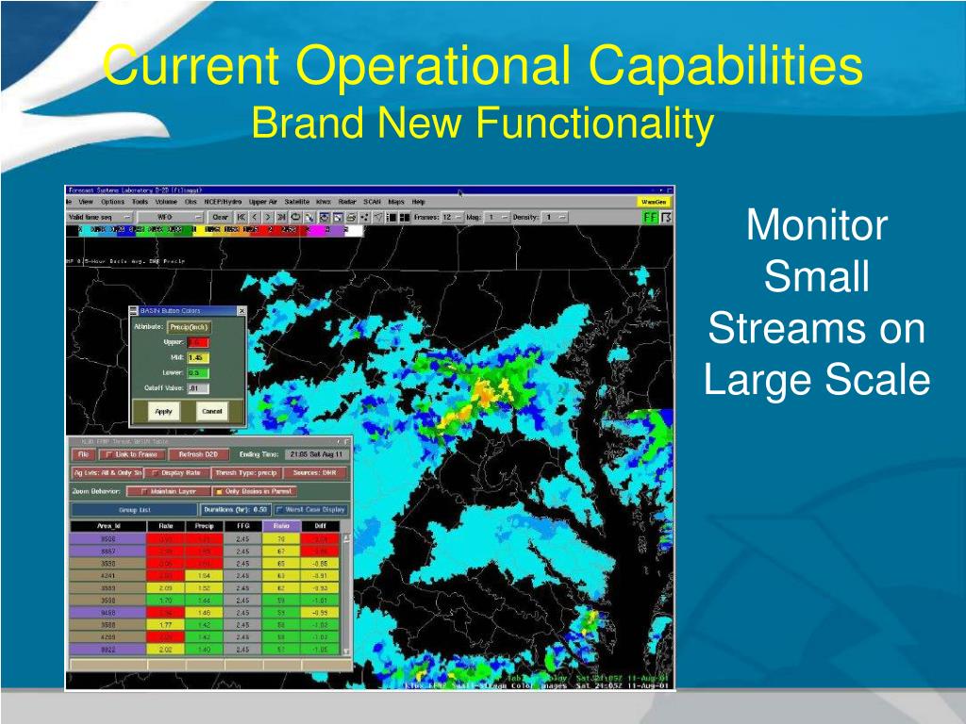Click the Cutoff Value input field
The width and height of the screenshot is (966, 724).
click(x=198, y=388)
